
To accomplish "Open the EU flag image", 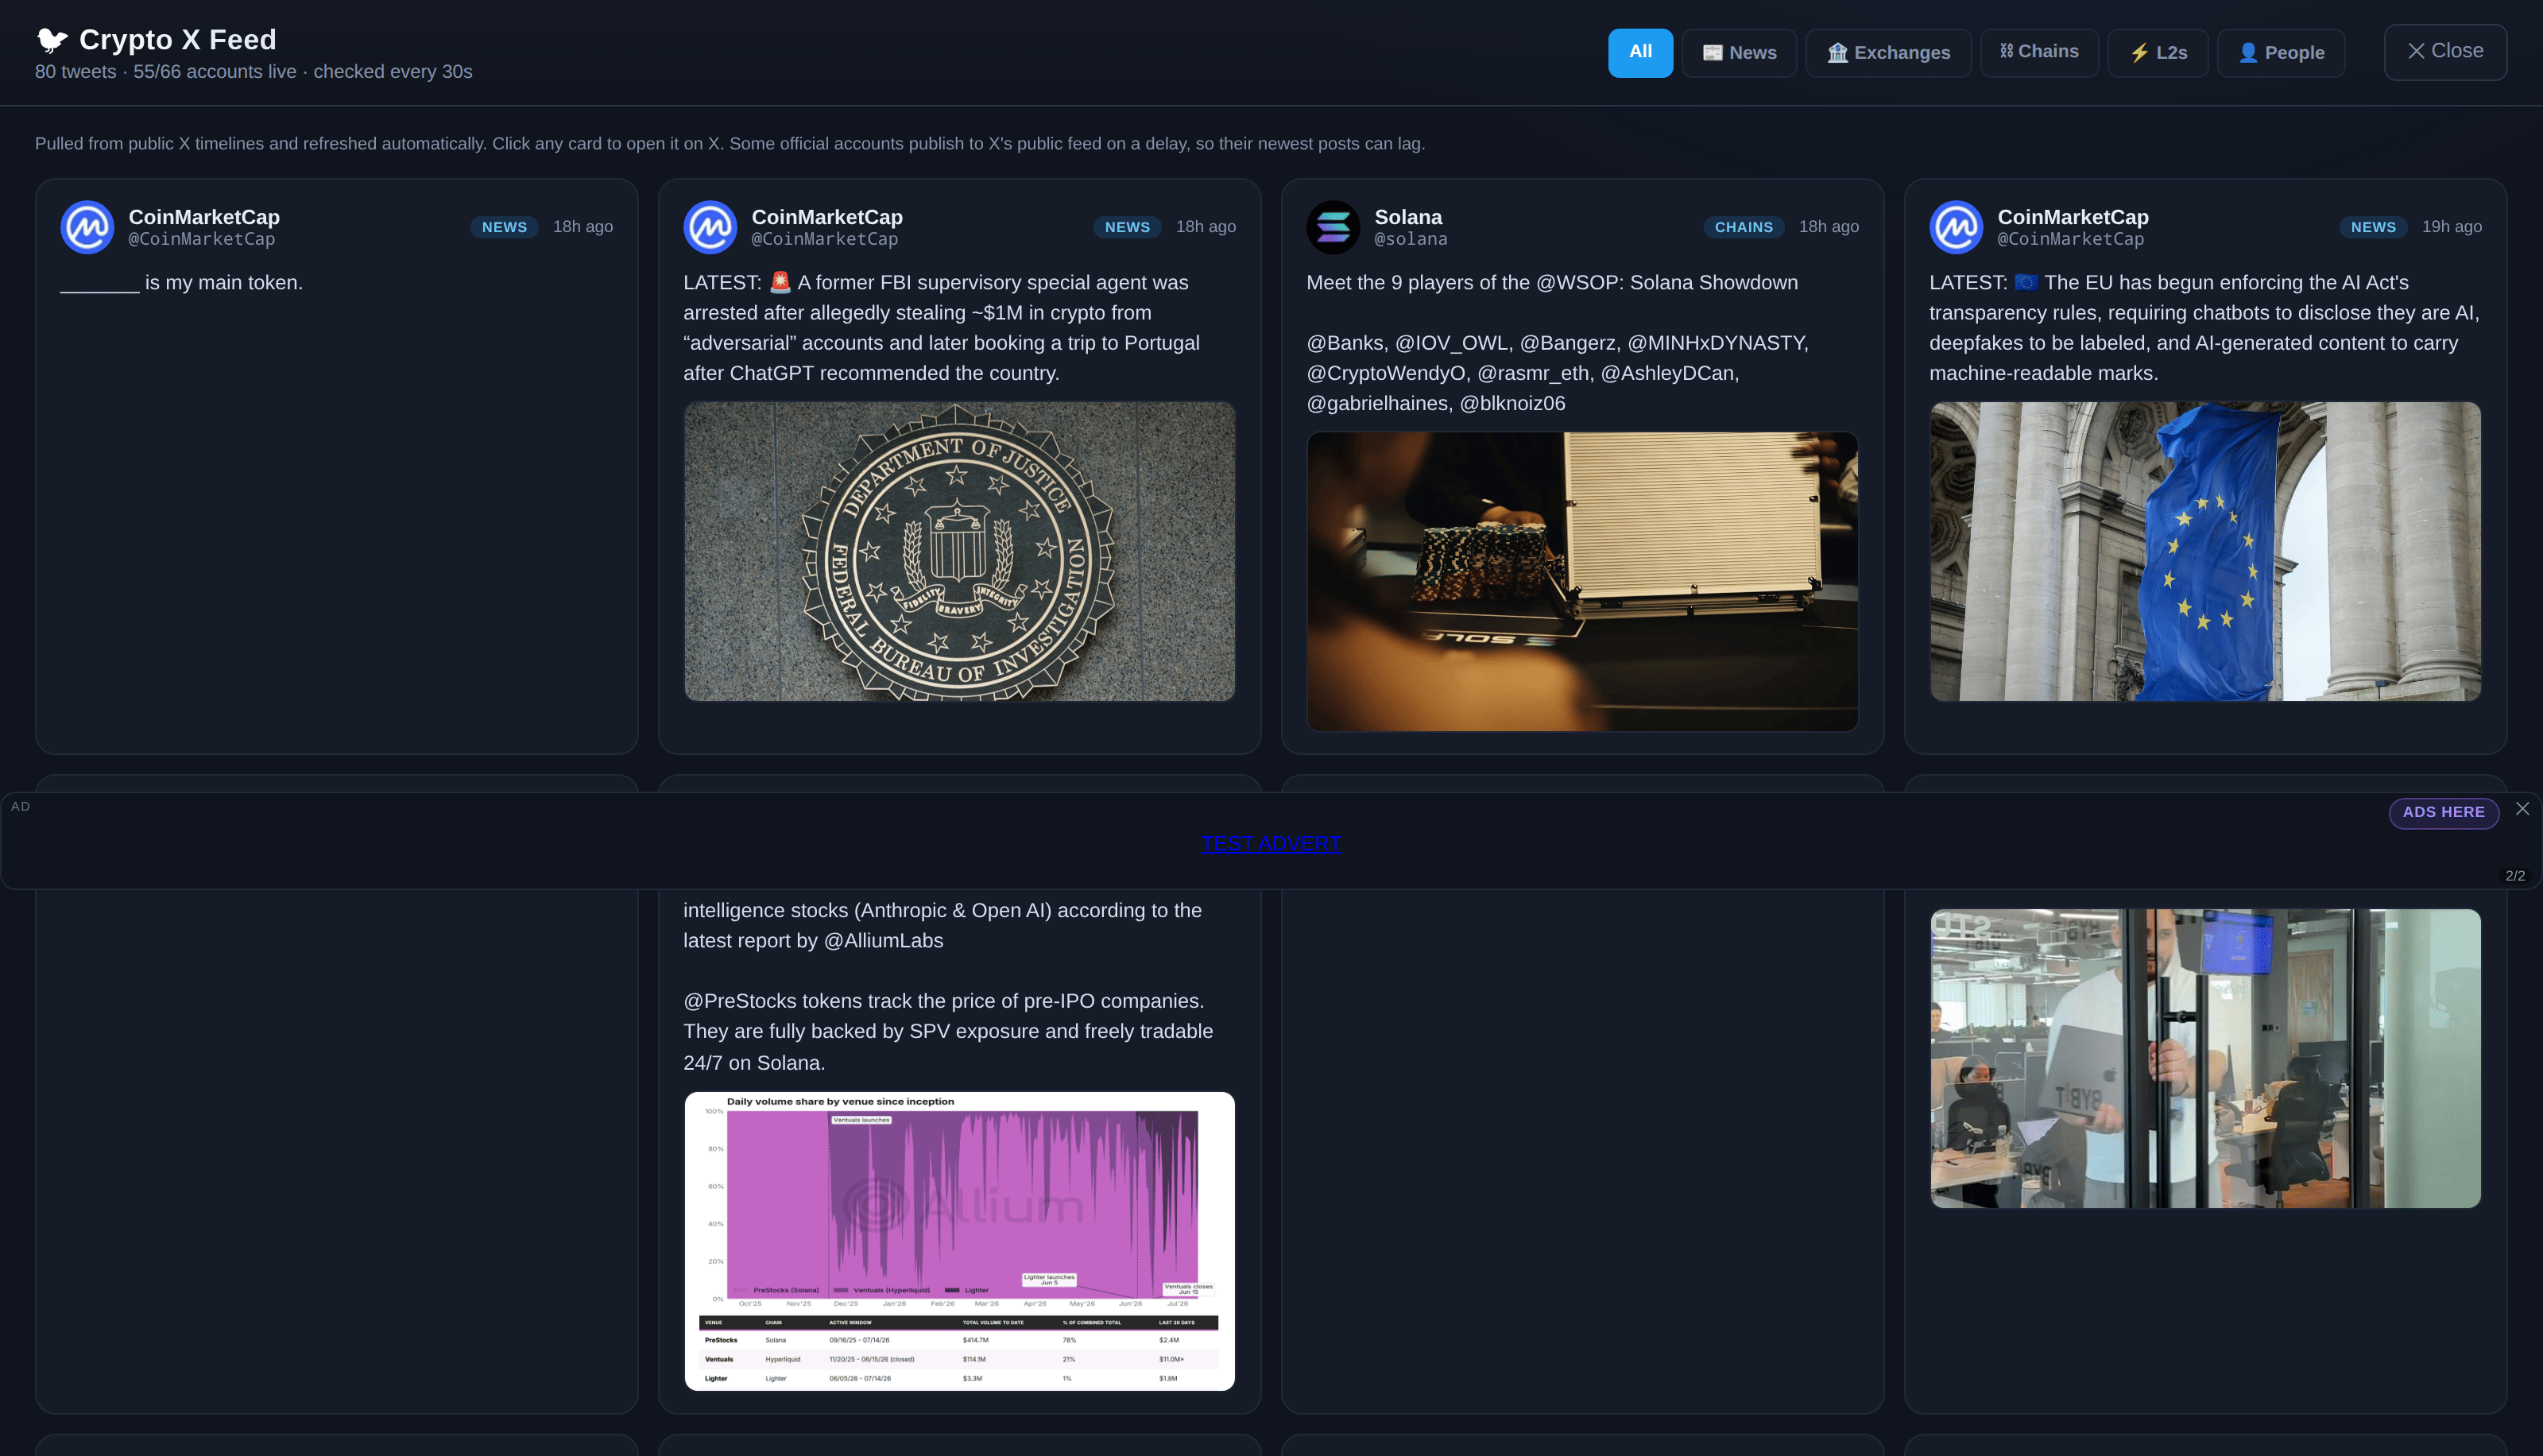I will pyautogui.click(x=2204, y=551).
